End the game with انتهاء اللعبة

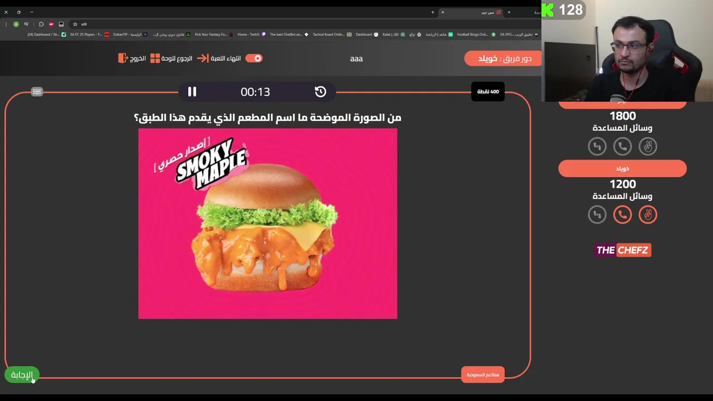(x=219, y=58)
